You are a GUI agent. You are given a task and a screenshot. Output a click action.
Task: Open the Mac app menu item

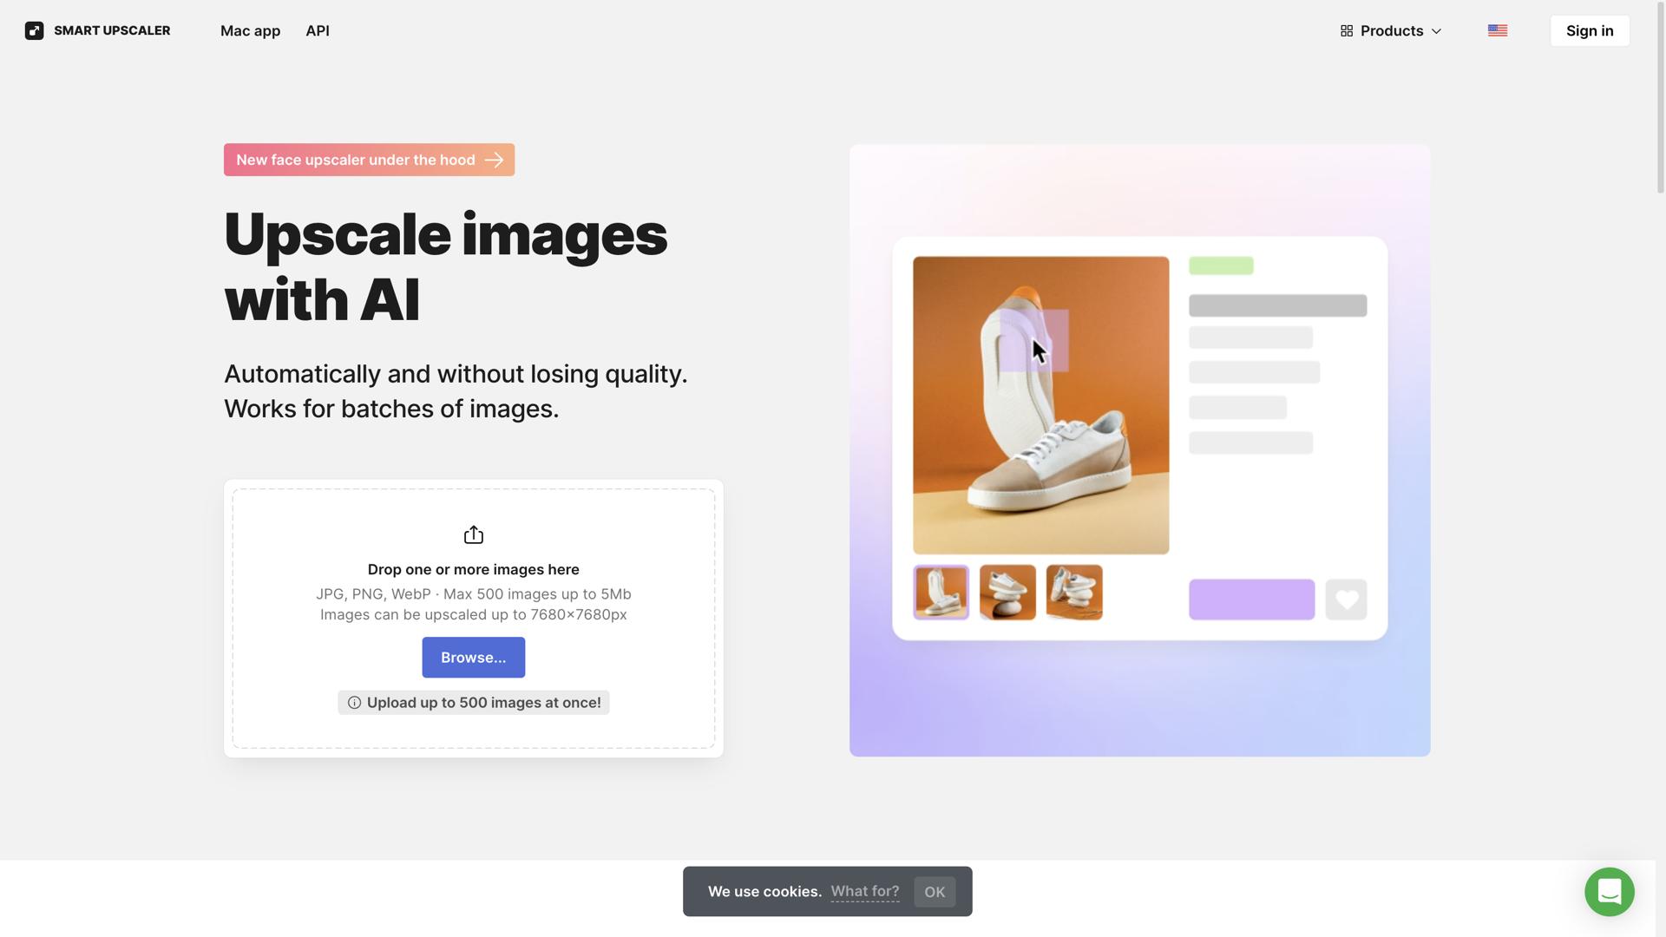coord(250,31)
